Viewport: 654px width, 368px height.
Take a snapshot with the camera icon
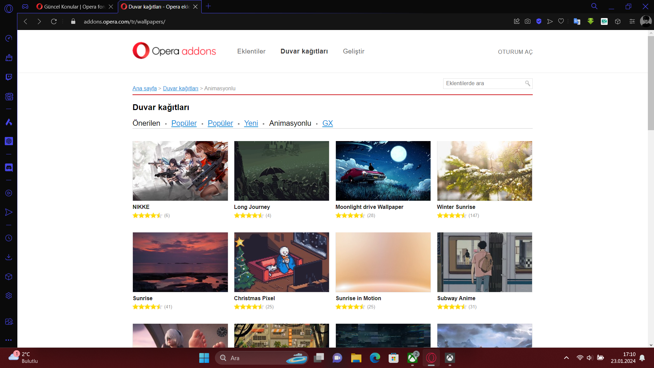pos(528,21)
